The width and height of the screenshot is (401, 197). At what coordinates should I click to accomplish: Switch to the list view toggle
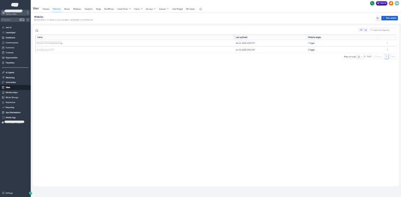(x=366, y=30)
